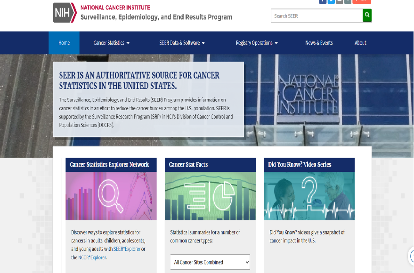414x273 pixels.
Task: Click the gray email share icon
Action: 339,1
